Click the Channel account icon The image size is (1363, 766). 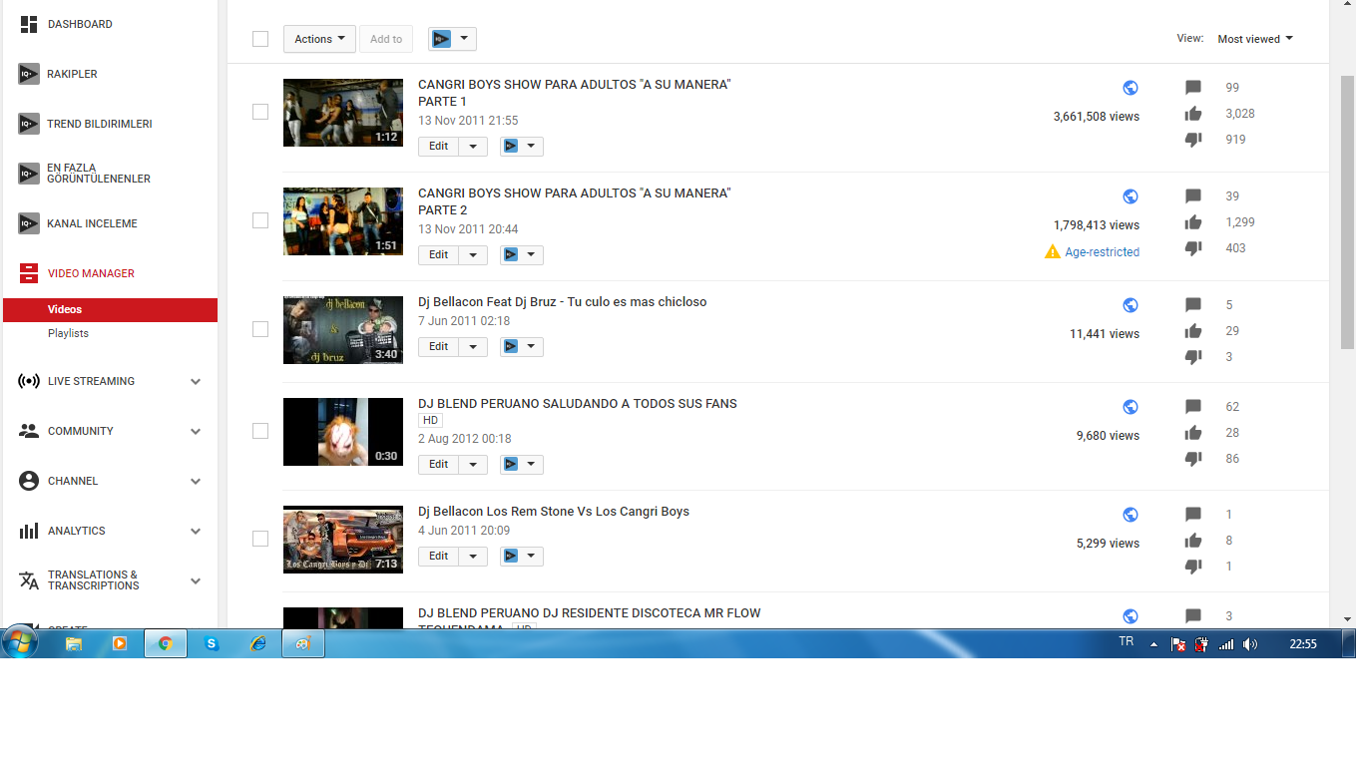[x=29, y=481]
